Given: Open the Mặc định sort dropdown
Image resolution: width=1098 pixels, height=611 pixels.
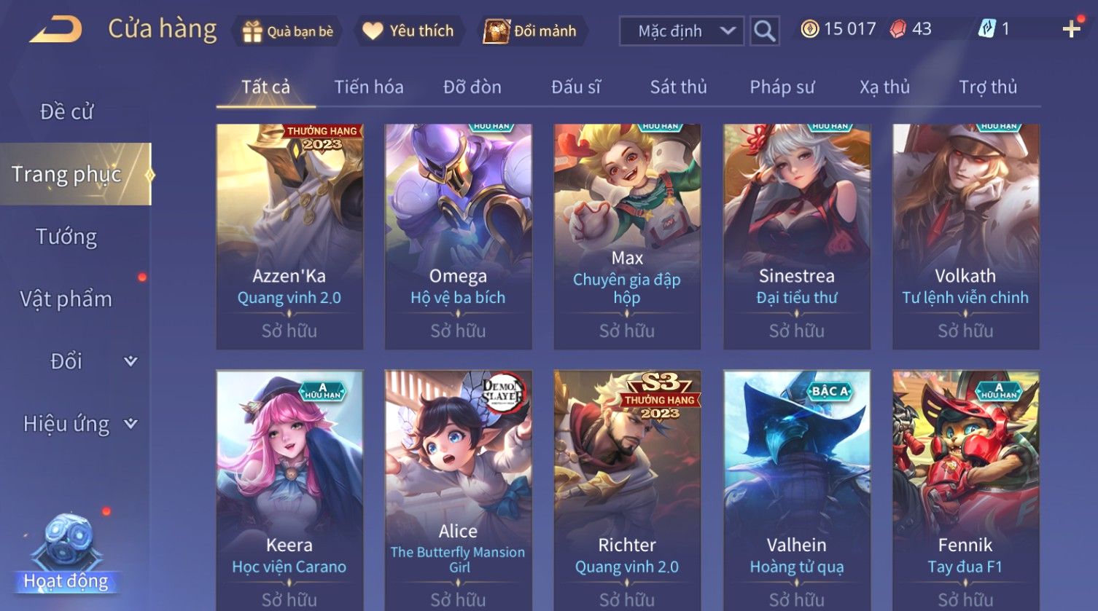Looking at the screenshot, I should [682, 31].
